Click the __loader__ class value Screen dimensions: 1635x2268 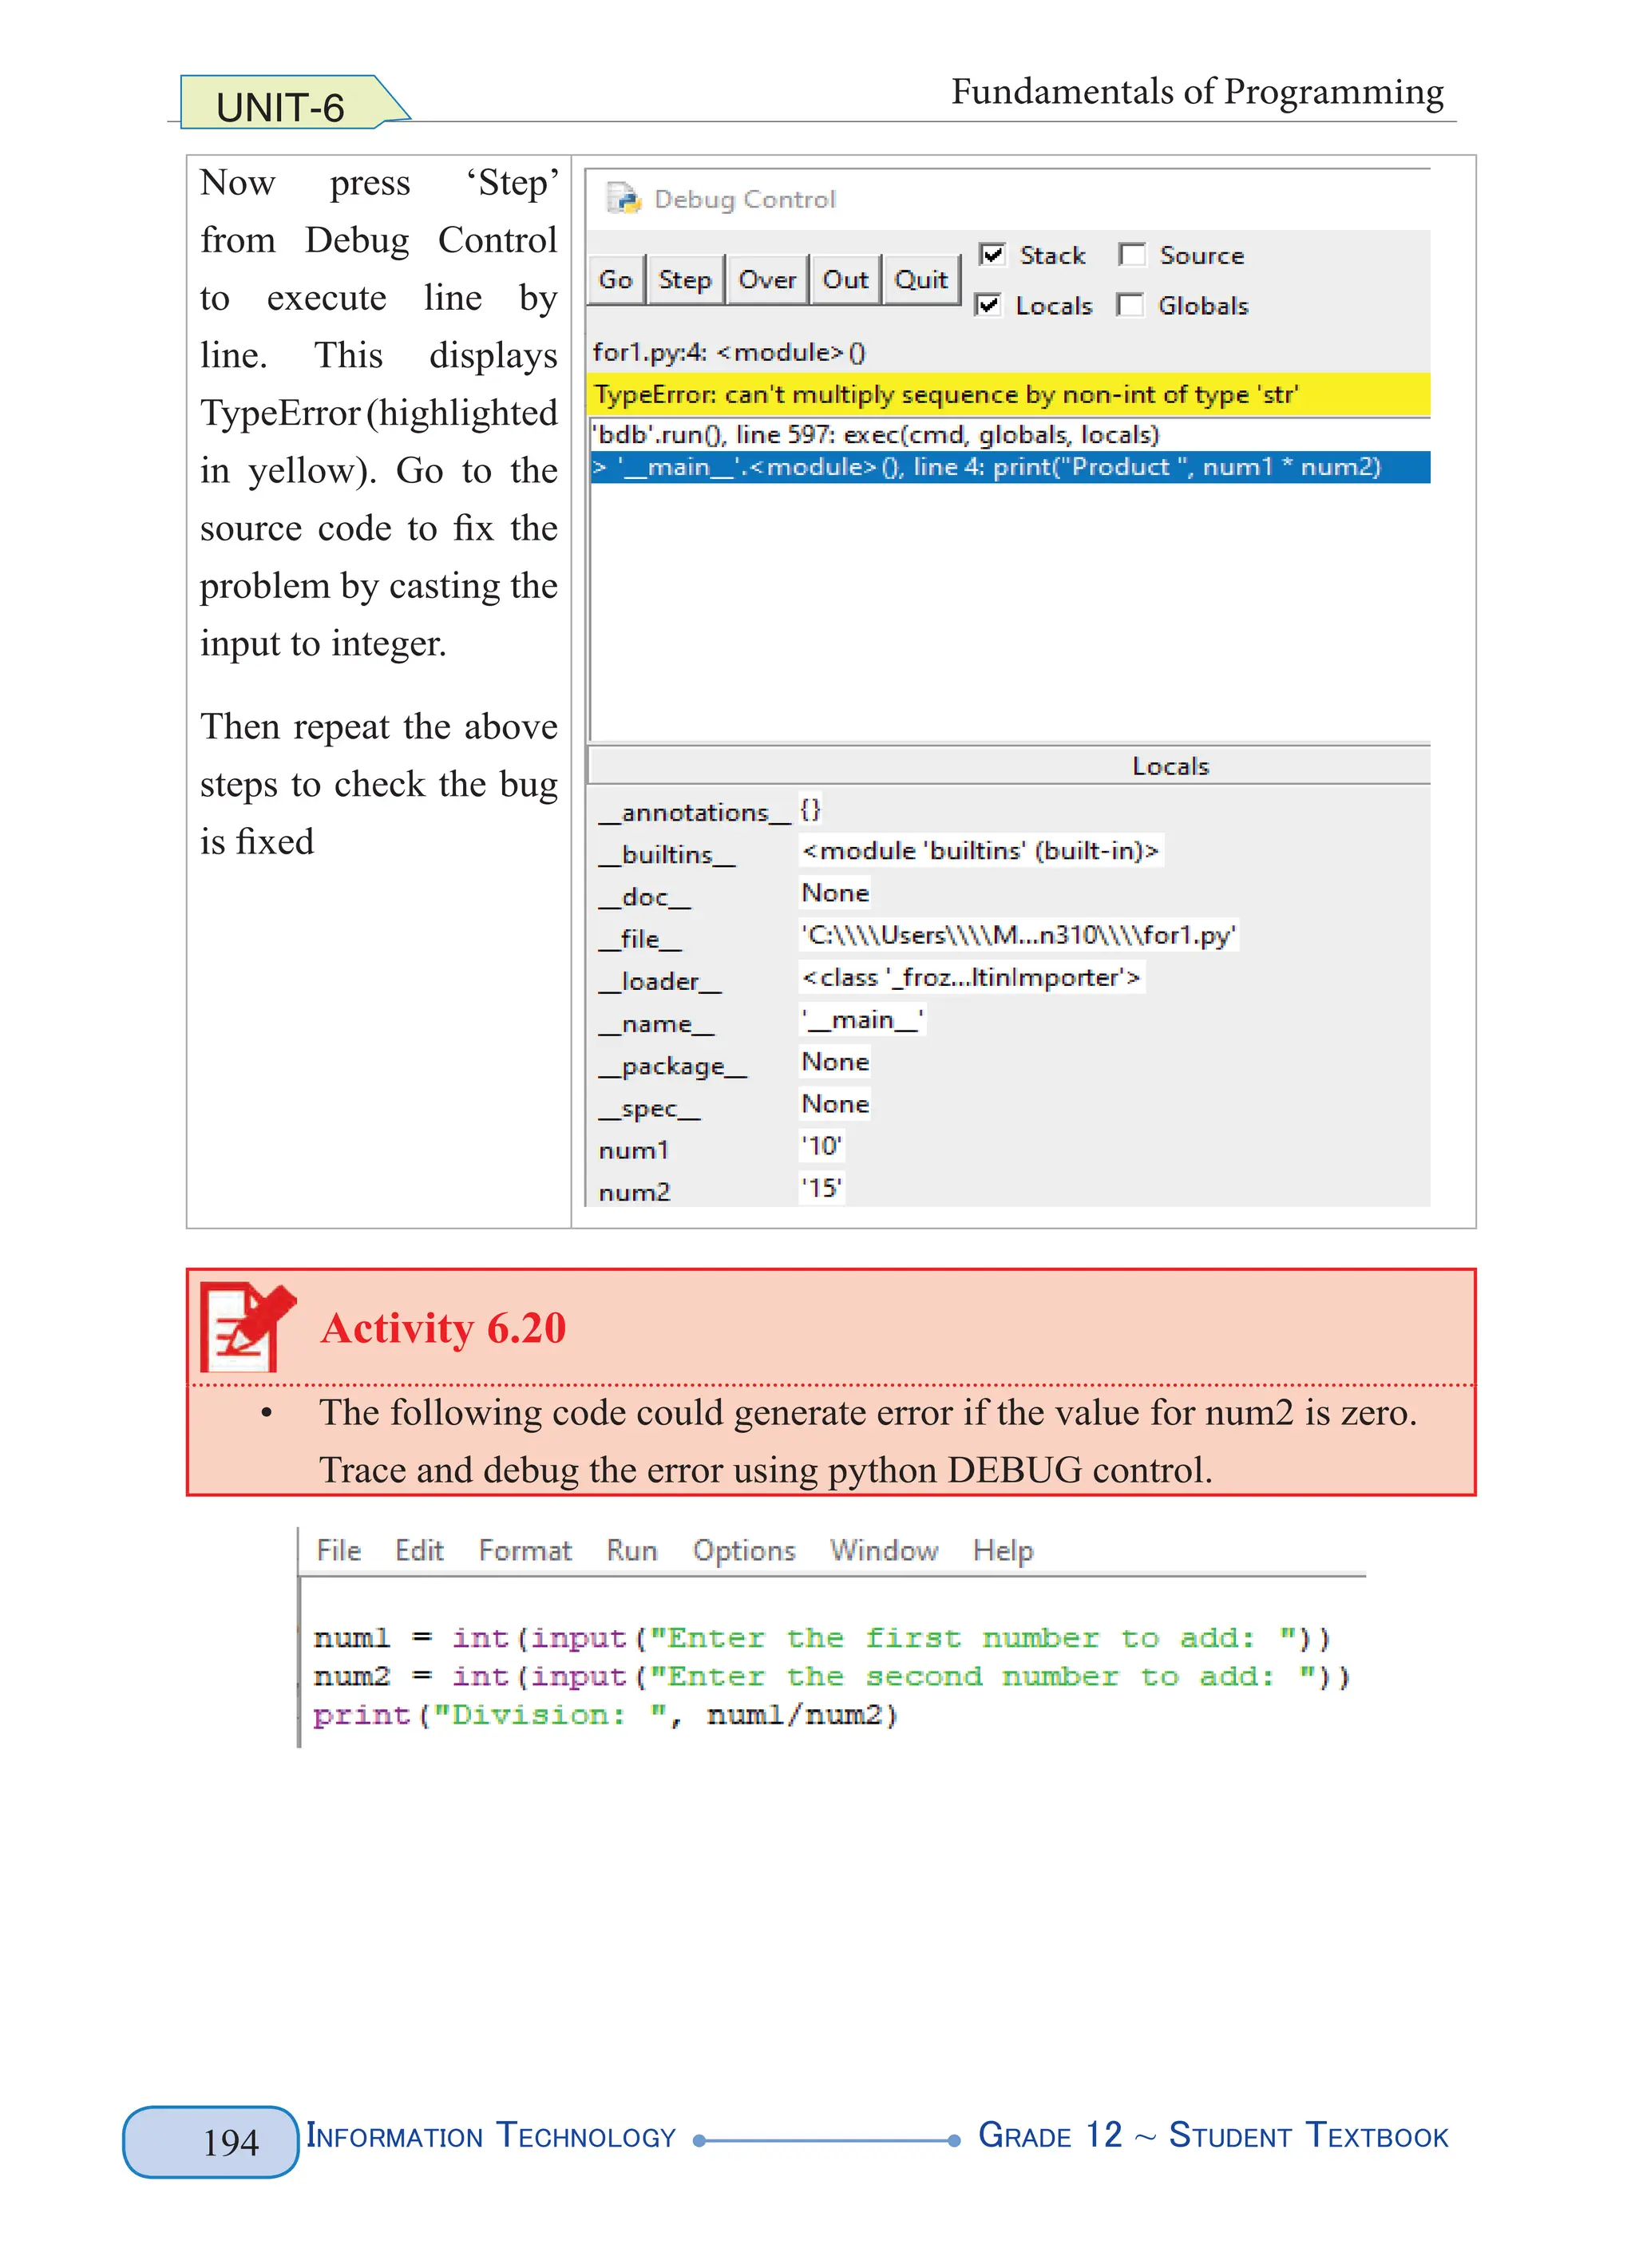(971, 977)
